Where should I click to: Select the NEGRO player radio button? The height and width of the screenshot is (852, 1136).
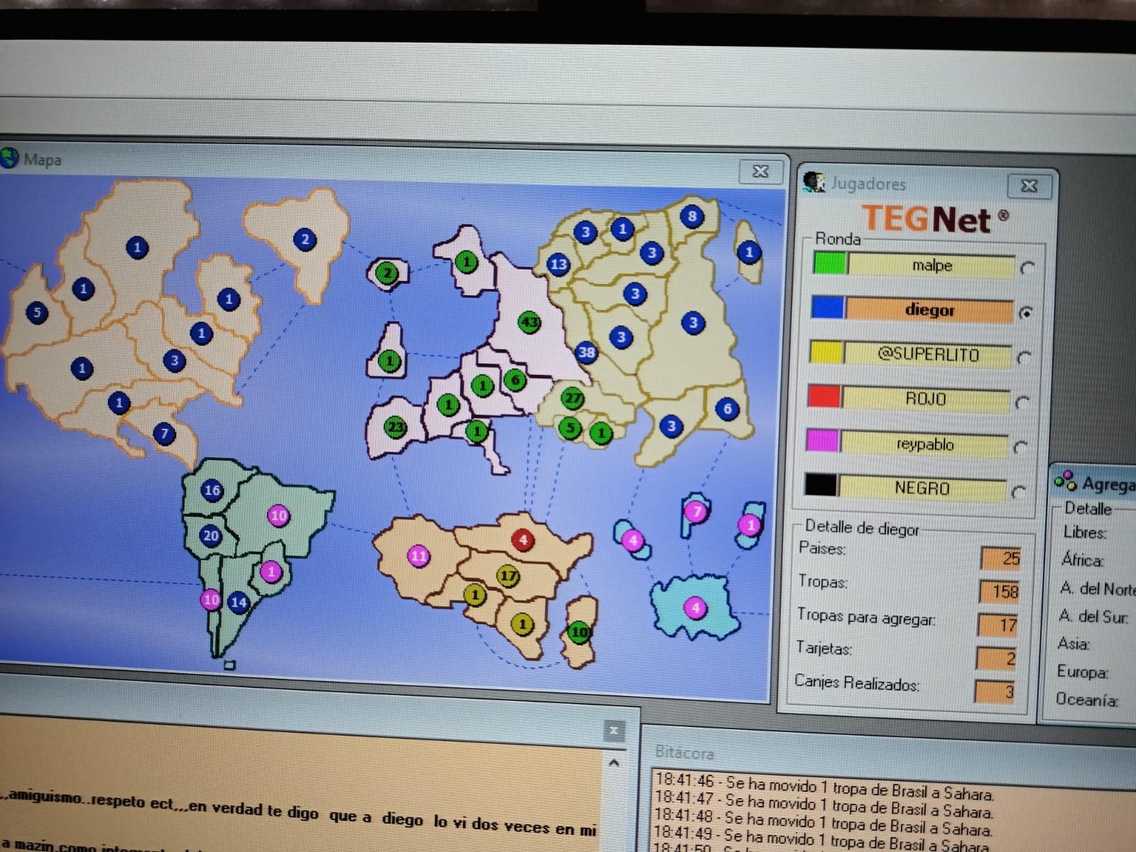pyautogui.click(x=1019, y=491)
